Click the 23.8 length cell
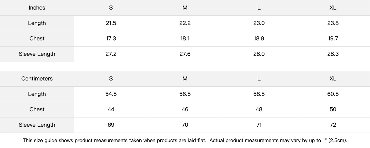Screen dimensions: 370x148 tap(333, 23)
